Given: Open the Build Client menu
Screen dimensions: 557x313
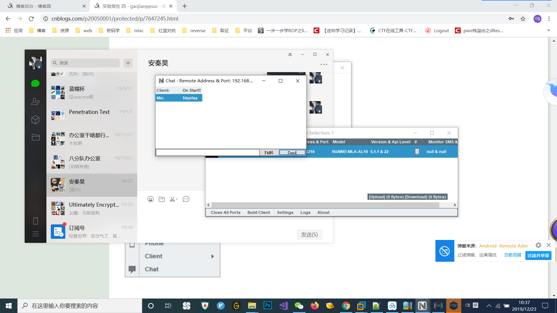Looking at the screenshot, I should click(258, 212).
